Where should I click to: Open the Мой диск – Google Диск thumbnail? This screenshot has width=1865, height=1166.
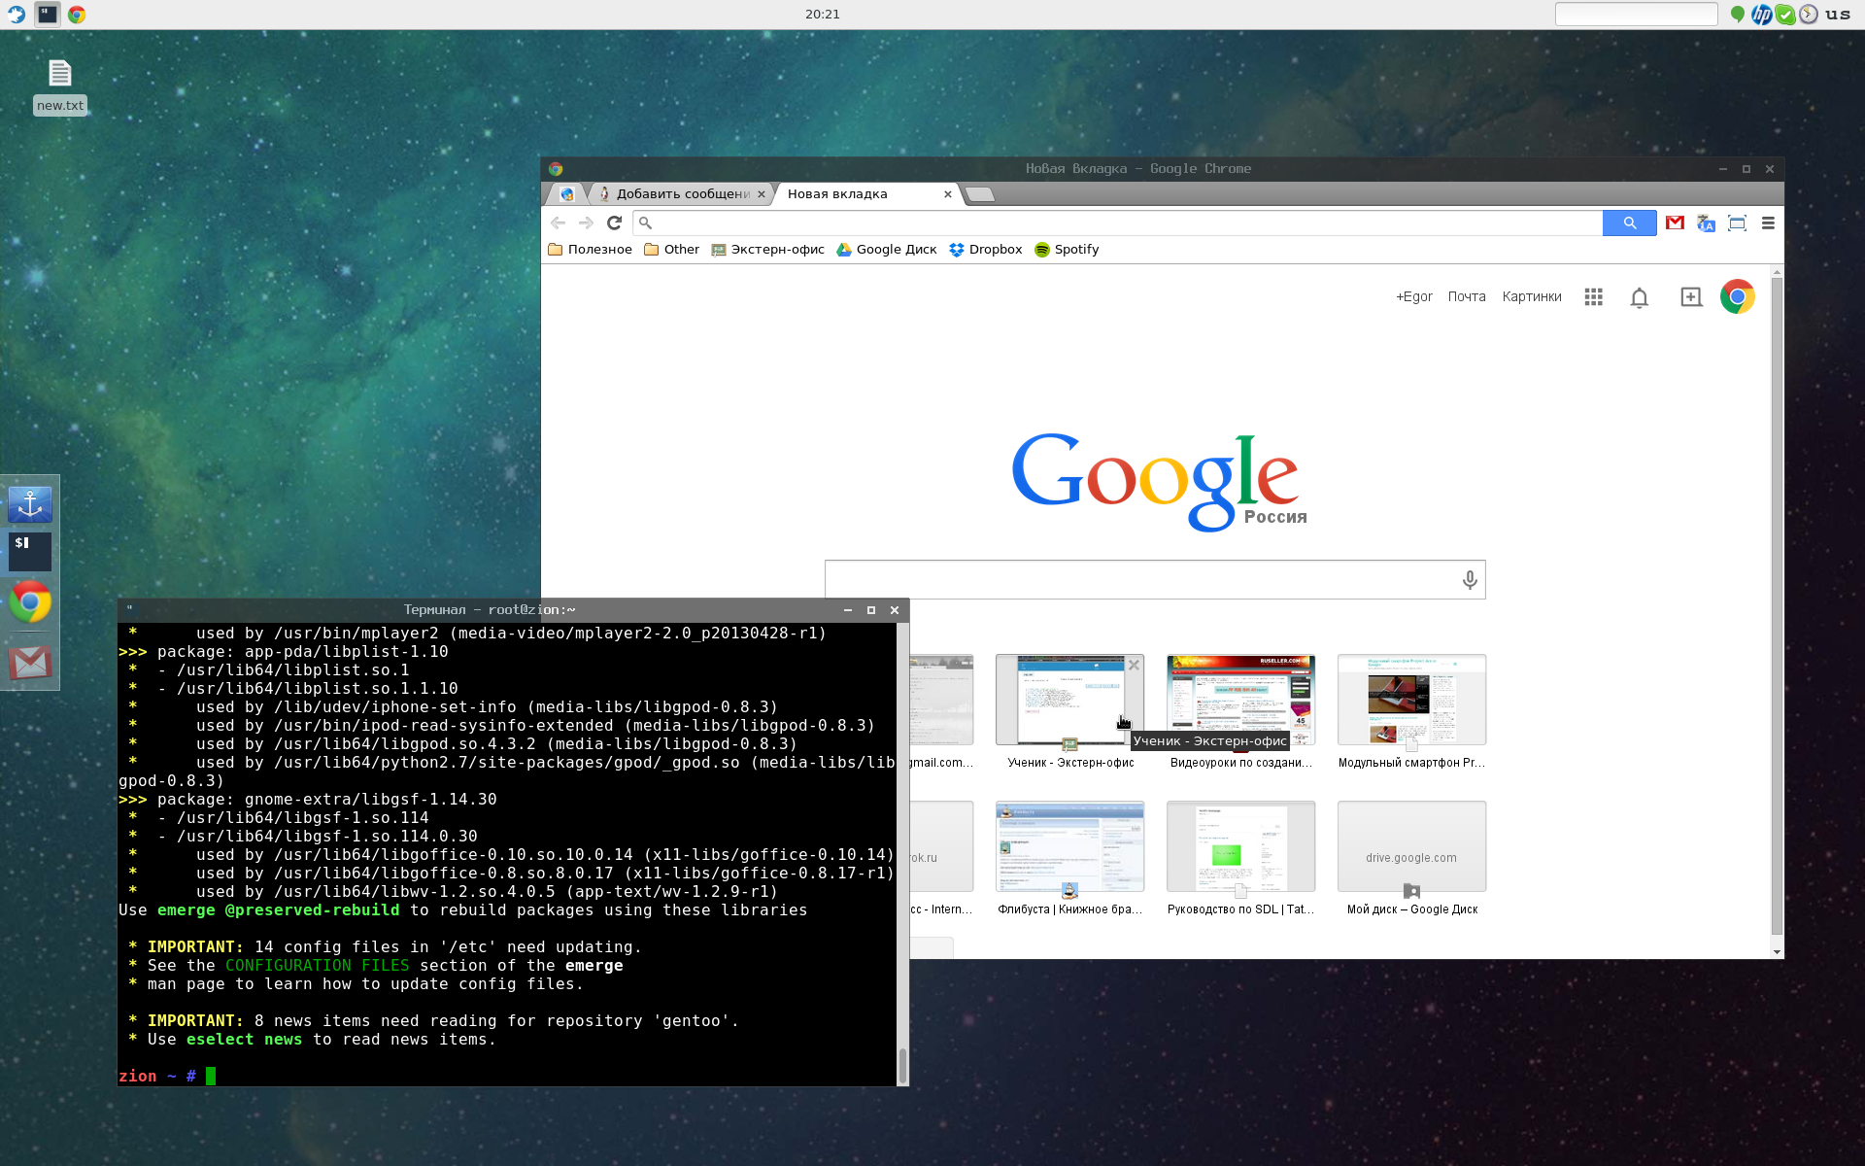(1411, 846)
